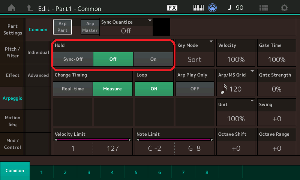Adjust the Velocity Limit slider

pos(92,139)
